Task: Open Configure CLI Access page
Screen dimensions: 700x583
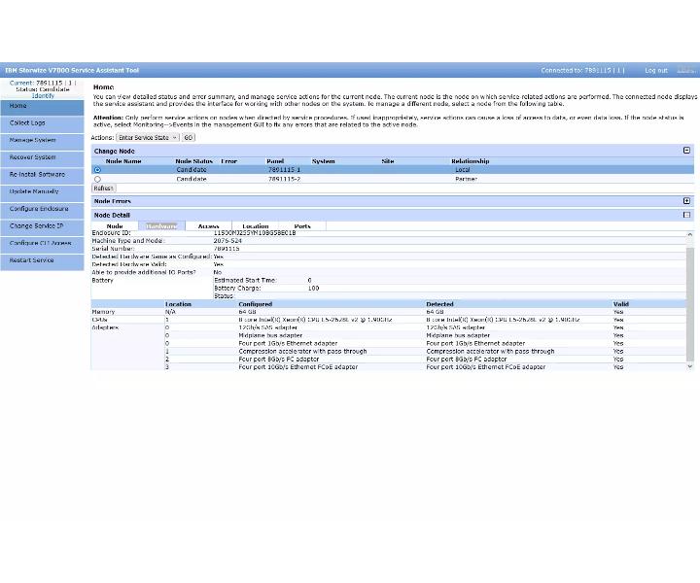Action: pos(42,244)
